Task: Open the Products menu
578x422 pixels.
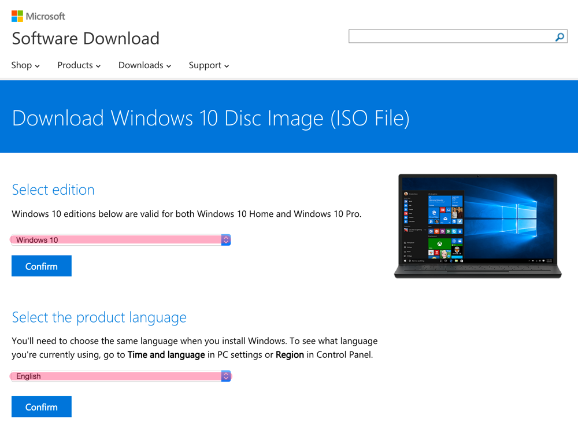Action: pyautogui.click(x=79, y=65)
